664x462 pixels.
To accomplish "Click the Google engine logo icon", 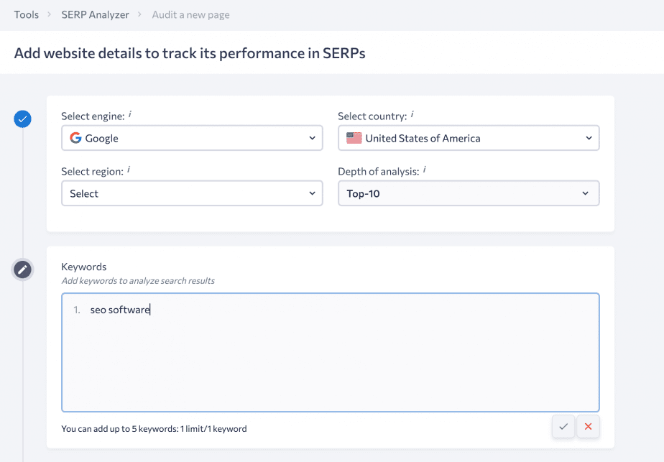I will [x=75, y=137].
